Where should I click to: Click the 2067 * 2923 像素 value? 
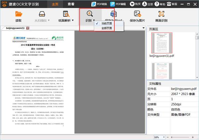pos(183,94)
